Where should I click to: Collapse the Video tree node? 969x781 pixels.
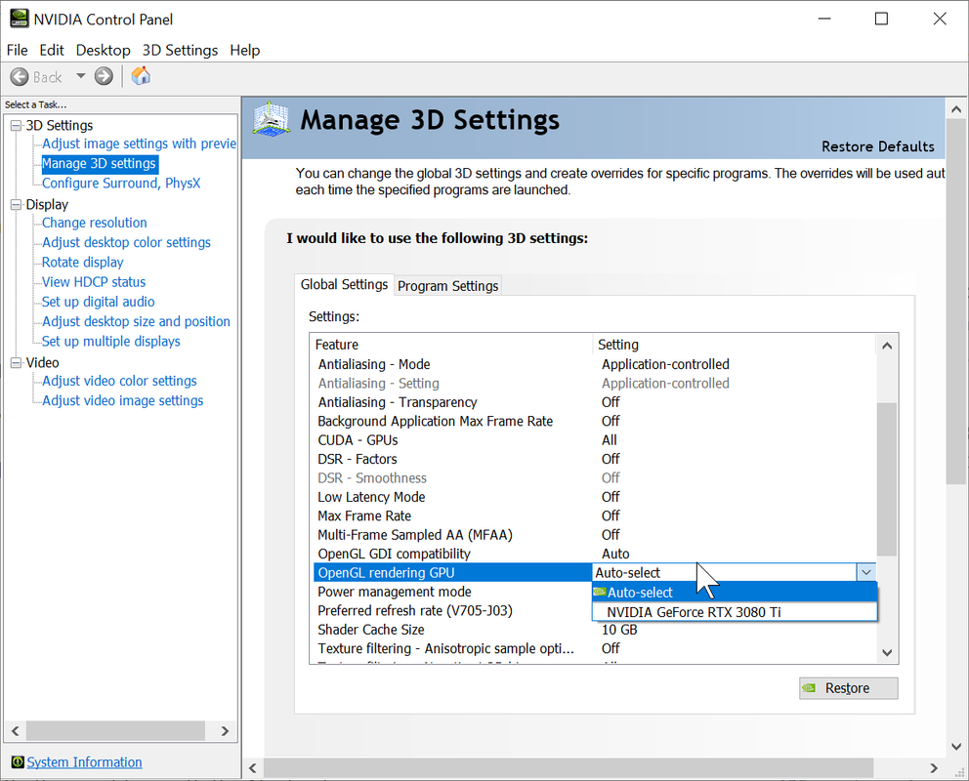point(16,363)
